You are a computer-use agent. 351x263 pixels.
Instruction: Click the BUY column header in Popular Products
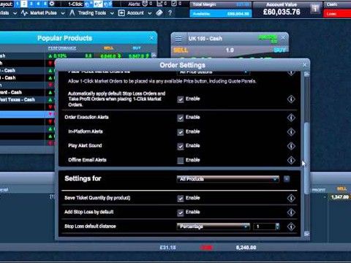[x=137, y=48]
